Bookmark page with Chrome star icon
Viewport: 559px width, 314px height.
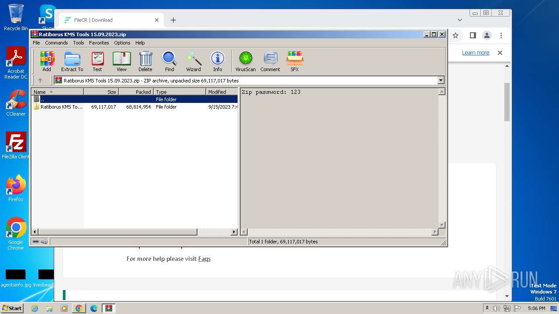[x=455, y=35]
